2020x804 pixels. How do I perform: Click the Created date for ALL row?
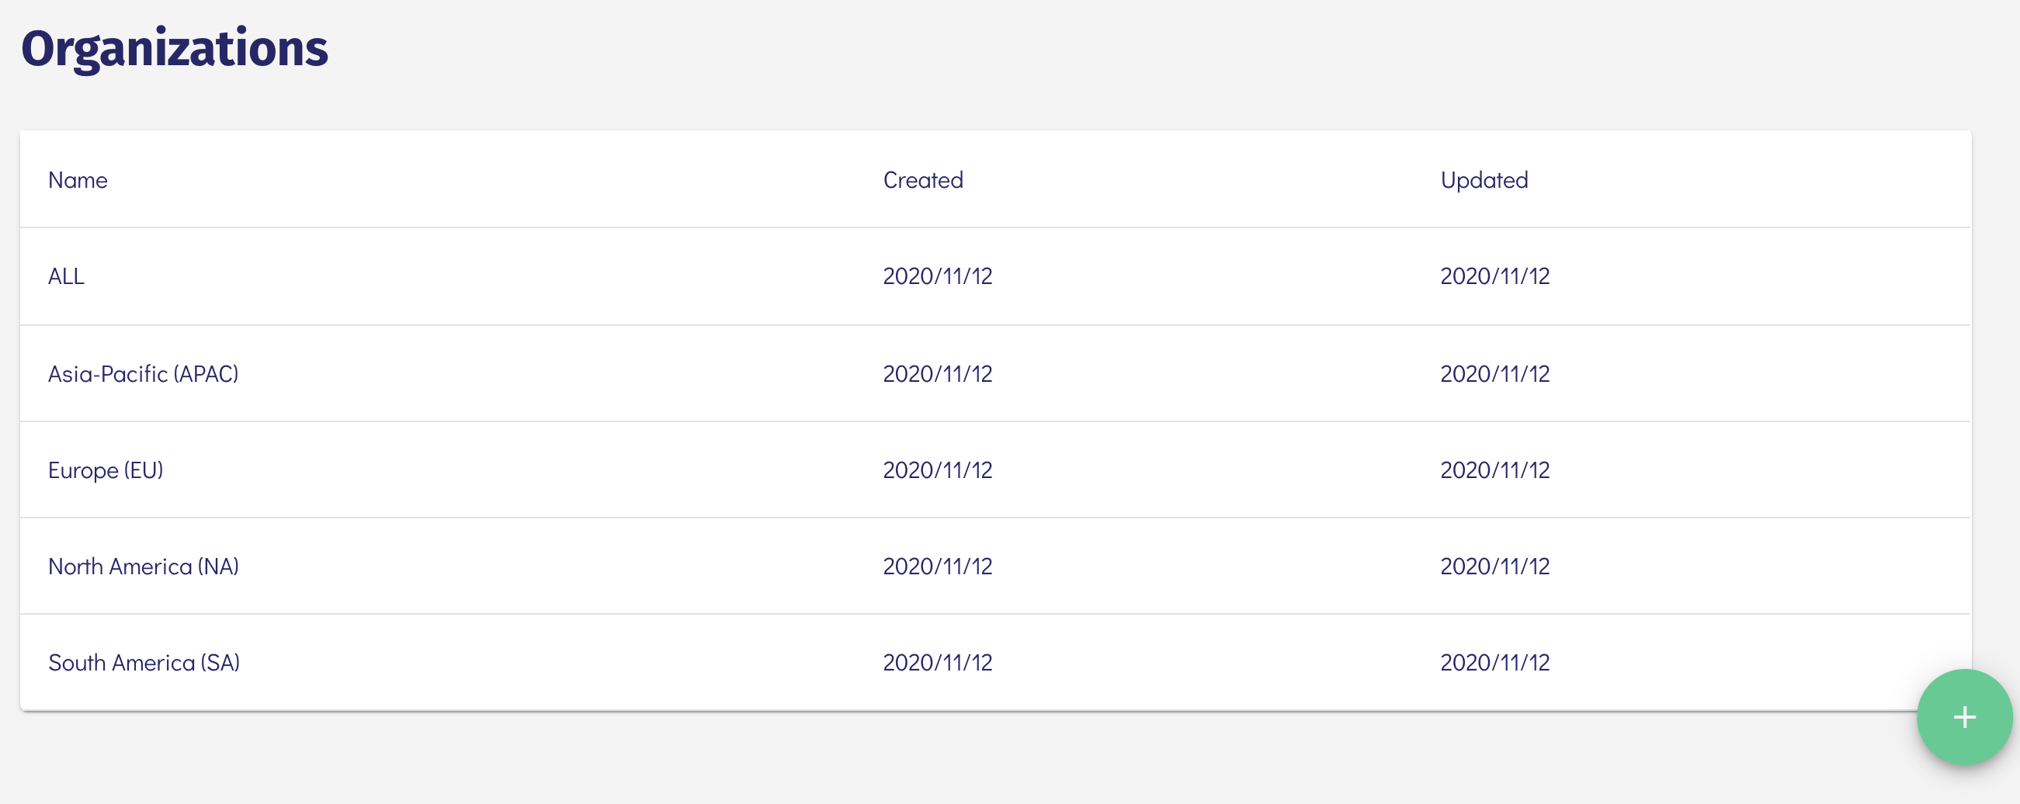coord(937,276)
